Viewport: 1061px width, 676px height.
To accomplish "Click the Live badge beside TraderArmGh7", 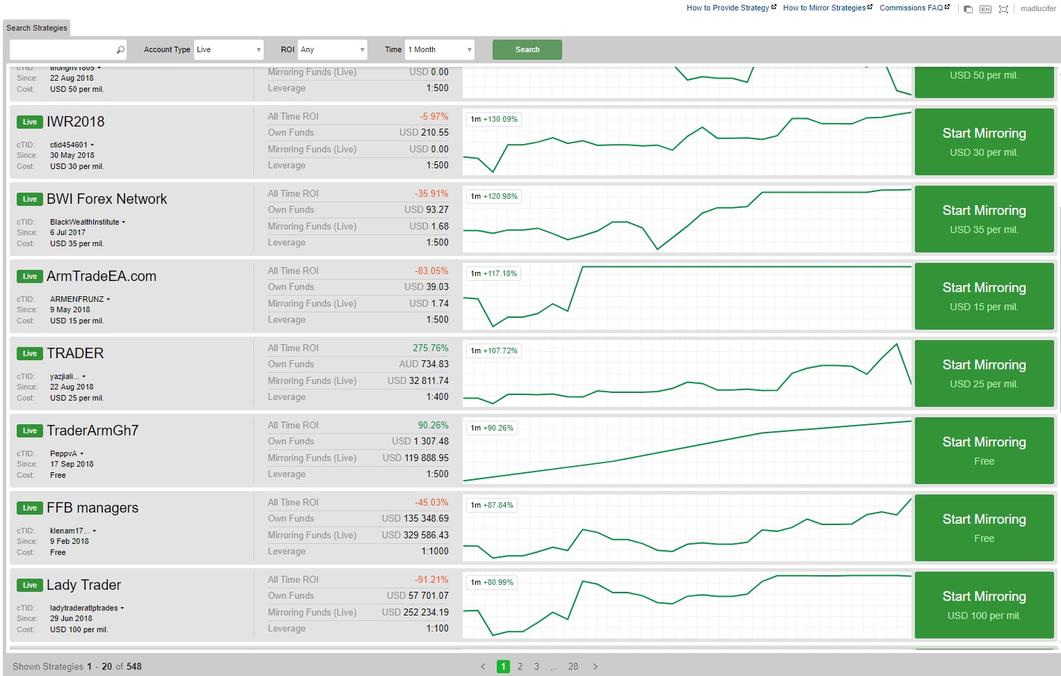I will pos(30,431).
